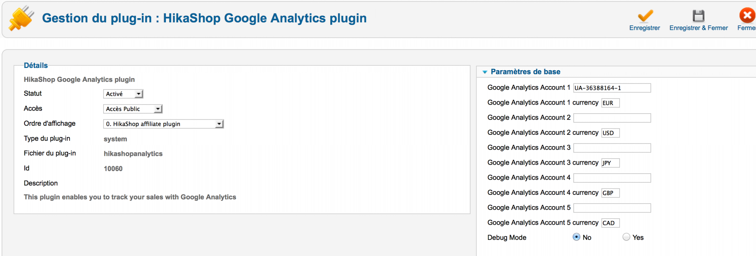Select the Debug Mode No radio button
This screenshot has width=756, height=256.
576,237
